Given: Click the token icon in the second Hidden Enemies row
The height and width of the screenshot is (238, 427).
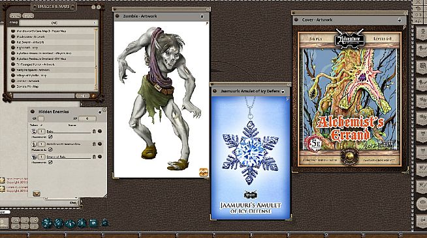Looking at the screenshot, I should [34, 144].
